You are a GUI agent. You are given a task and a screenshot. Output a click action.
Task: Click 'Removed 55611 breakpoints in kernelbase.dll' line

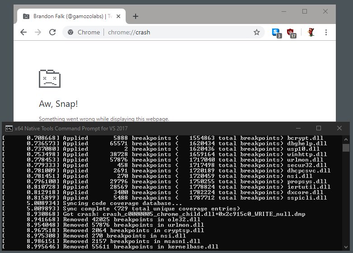(x=110, y=247)
